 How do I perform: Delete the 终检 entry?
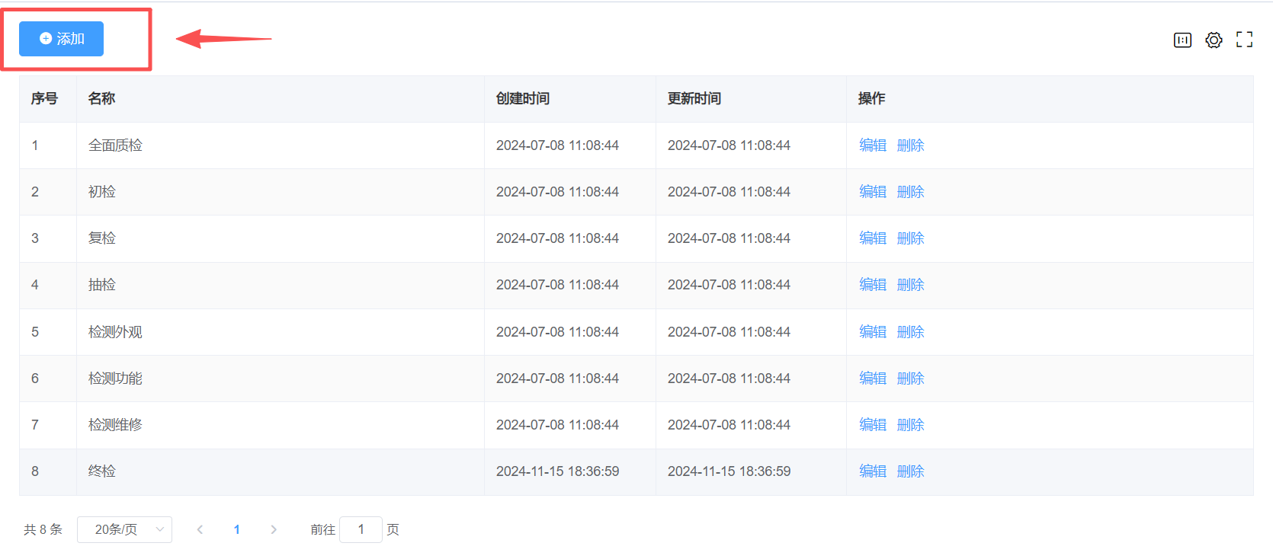(910, 471)
